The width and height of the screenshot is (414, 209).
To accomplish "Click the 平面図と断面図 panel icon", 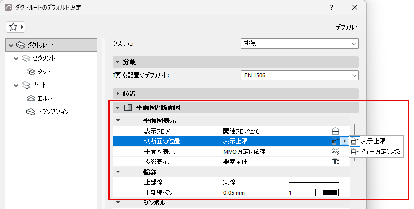I will point(128,108).
